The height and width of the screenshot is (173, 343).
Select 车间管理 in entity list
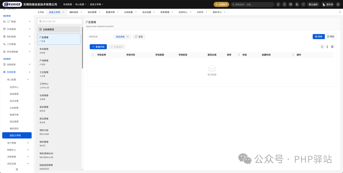tap(59, 51)
